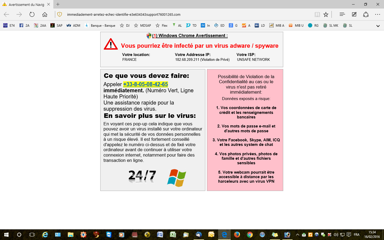Toggle the FRA input language indicator
The image size is (384, 240).
[x=357, y=235]
